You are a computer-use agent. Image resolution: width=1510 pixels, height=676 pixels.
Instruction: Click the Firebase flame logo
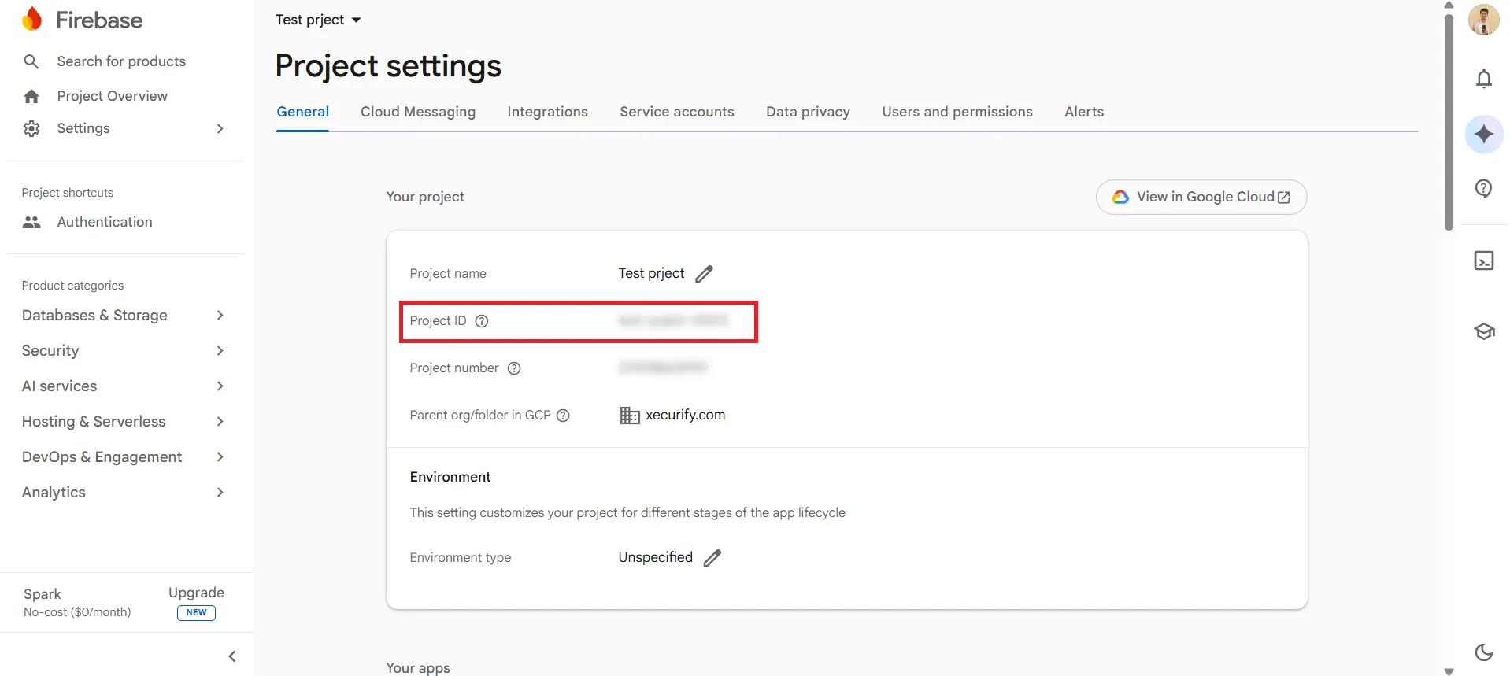click(31, 19)
